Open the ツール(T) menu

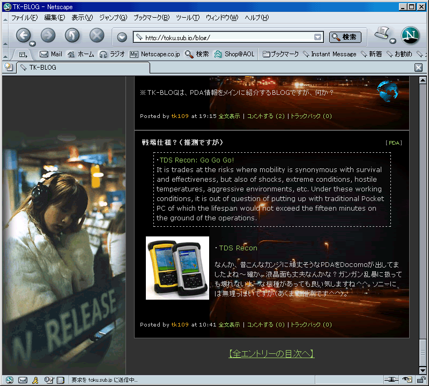tap(188, 18)
